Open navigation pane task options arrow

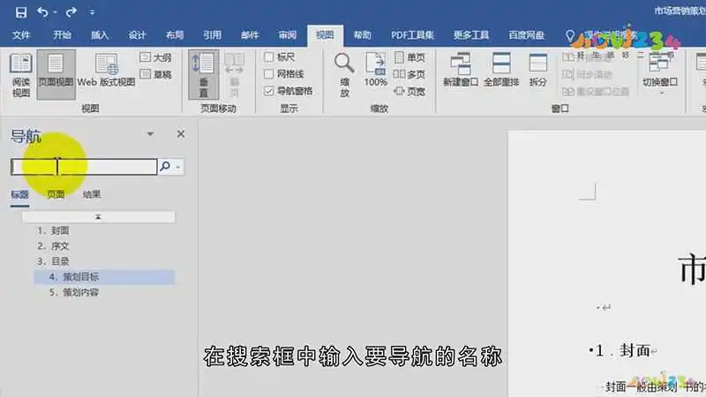pyautogui.click(x=150, y=134)
